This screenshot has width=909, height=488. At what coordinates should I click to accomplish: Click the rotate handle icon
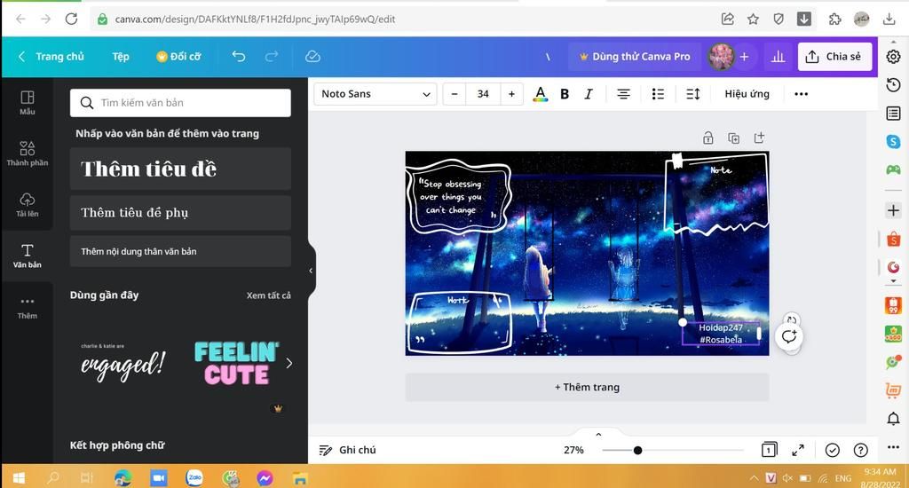click(791, 320)
